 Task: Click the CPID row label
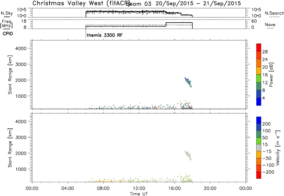tap(8, 34)
